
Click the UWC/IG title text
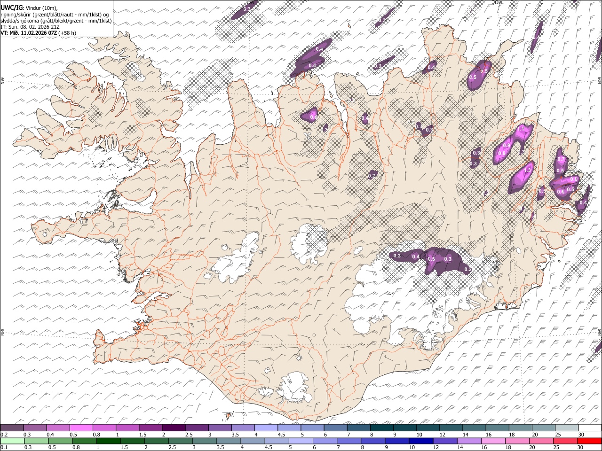(x=11, y=8)
